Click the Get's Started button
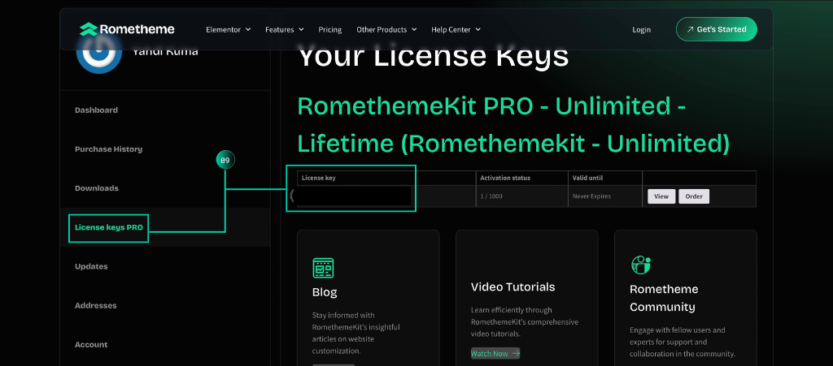The height and width of the screenshot is (366, 833). click(x=716, y=29)
